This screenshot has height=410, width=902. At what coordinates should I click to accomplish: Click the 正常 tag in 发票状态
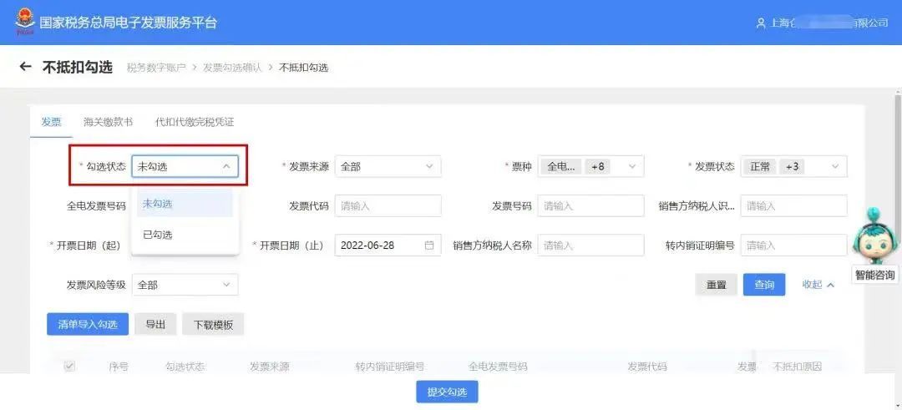(x=760, y=167)
